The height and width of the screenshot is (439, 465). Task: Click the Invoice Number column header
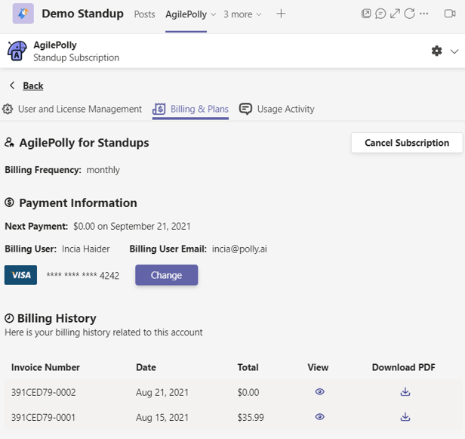45,367
